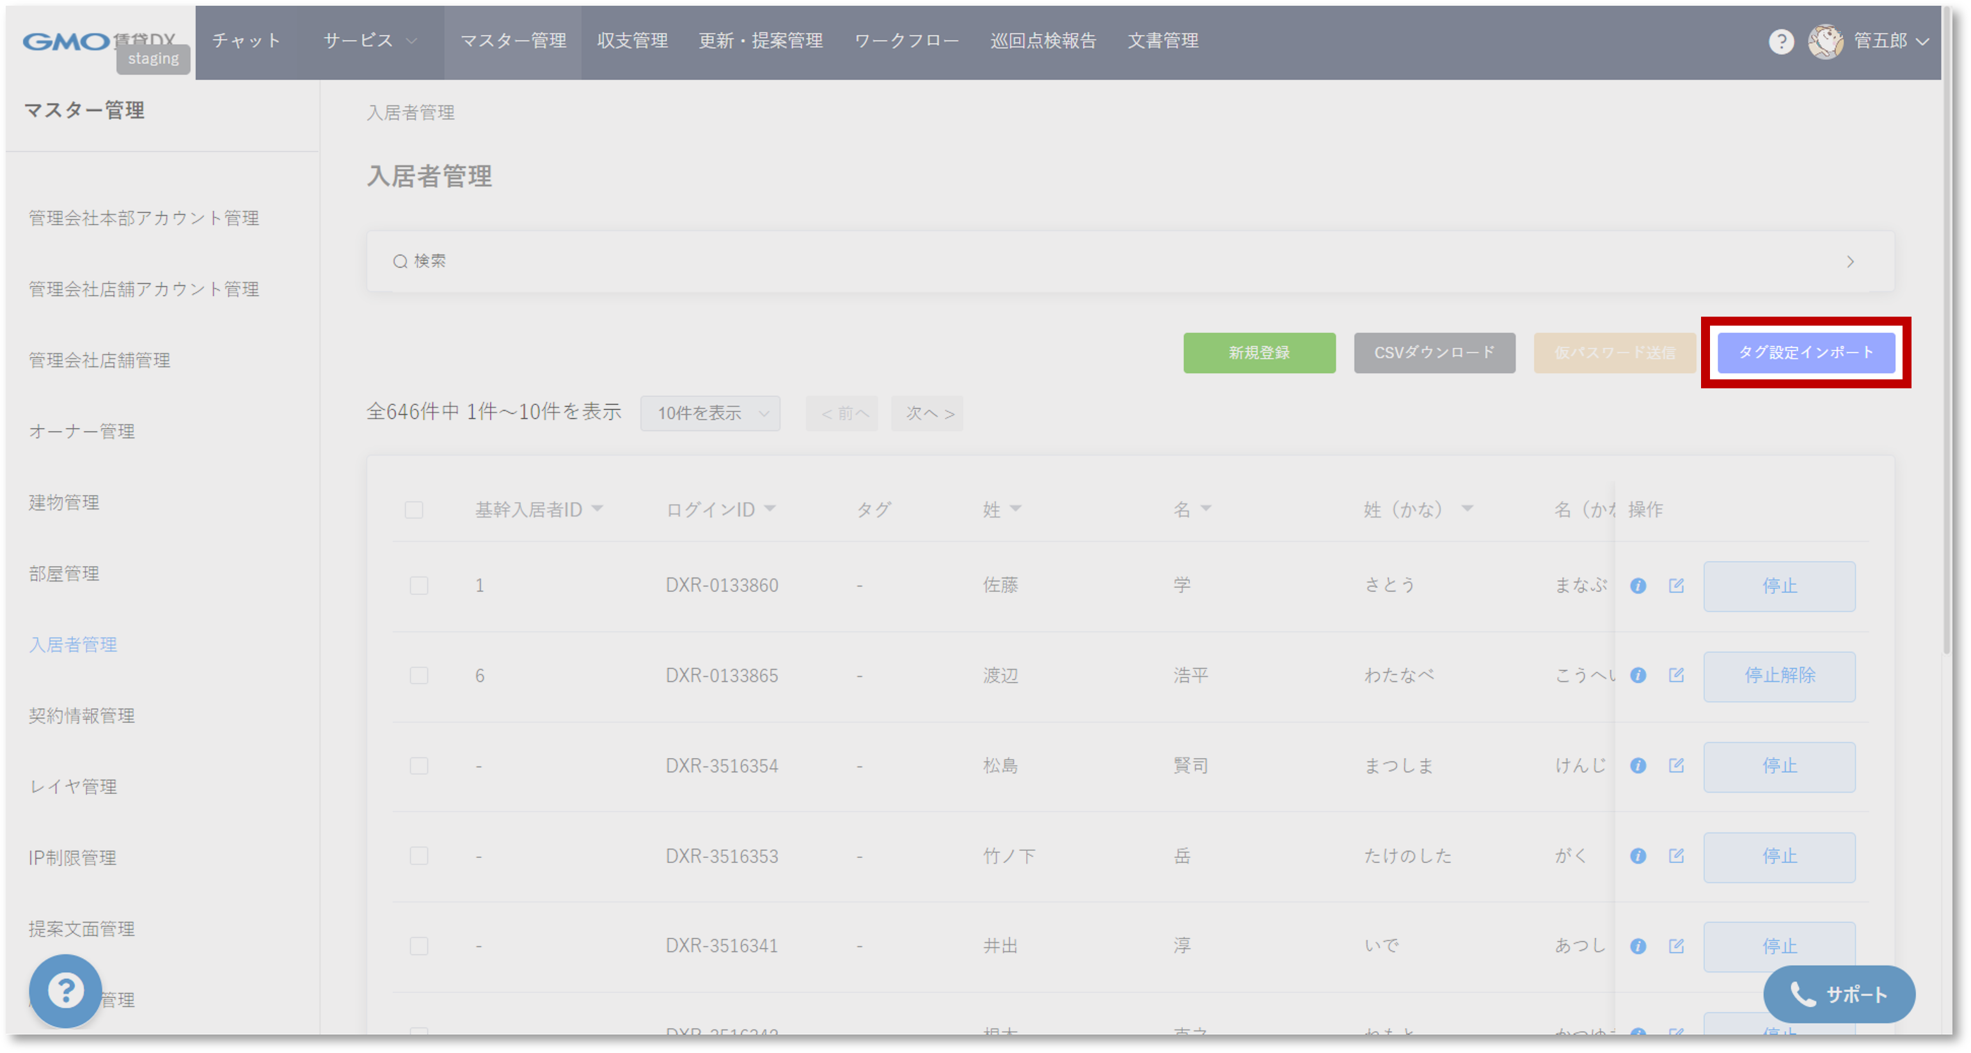The image size is (1971, 1053).
Task: Click edit icon in 竹ノ下 row
Action: [1675, 855]
